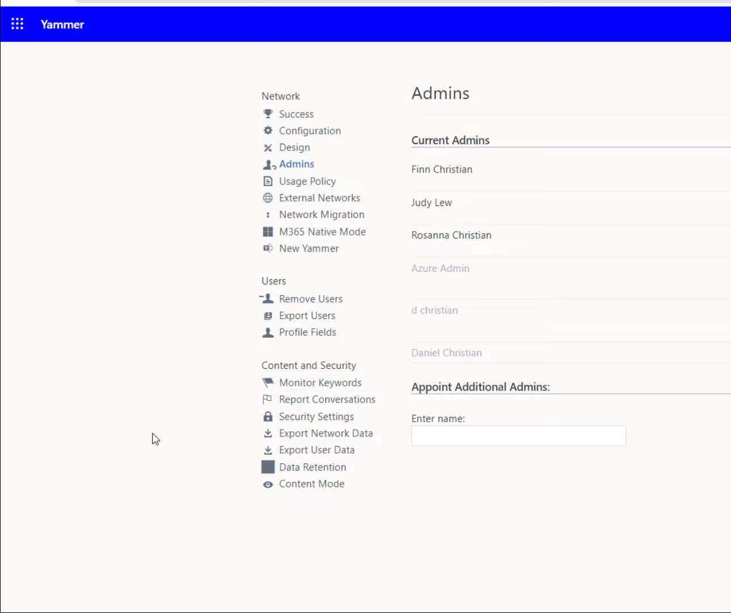Open Monitor Keywords settings

[x=320, y=383]
